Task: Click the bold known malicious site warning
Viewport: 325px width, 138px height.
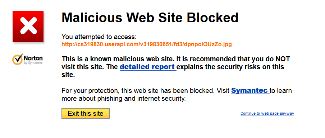Action: pos(176,67)
